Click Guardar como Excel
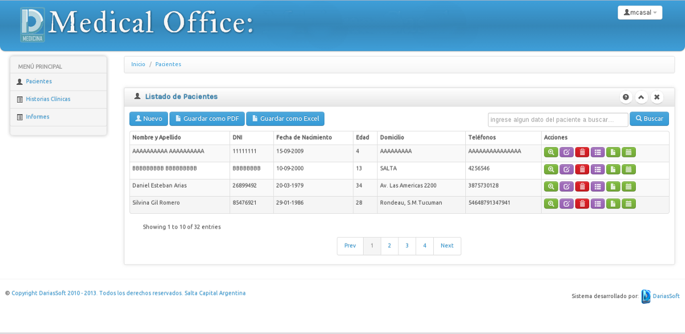 pyautogui.click(x=285, y=119)
